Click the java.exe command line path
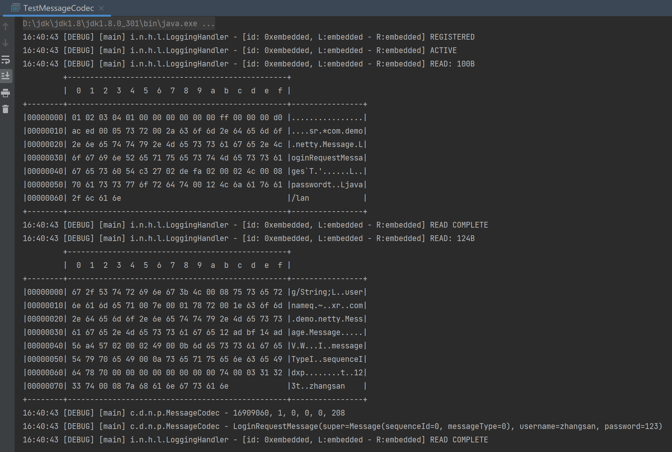This screenshot has height=452, width=672. point(110,24)
